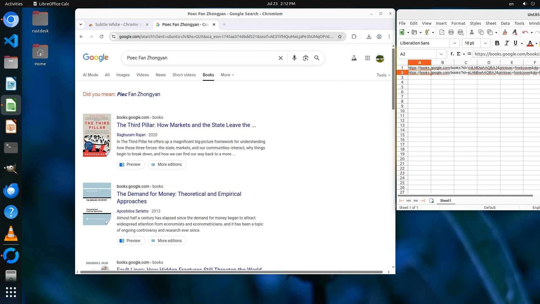
Task: Toggle underline formatting in Calc
Action: tap(515, 43)
